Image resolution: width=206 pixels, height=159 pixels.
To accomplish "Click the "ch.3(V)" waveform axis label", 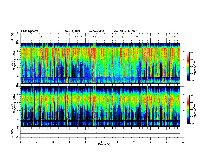I will click(x=12, y=133).
